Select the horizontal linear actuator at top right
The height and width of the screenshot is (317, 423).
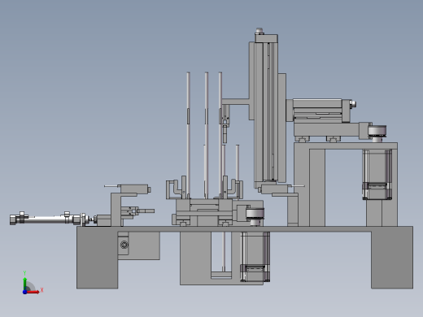click(x=321, y=111)
